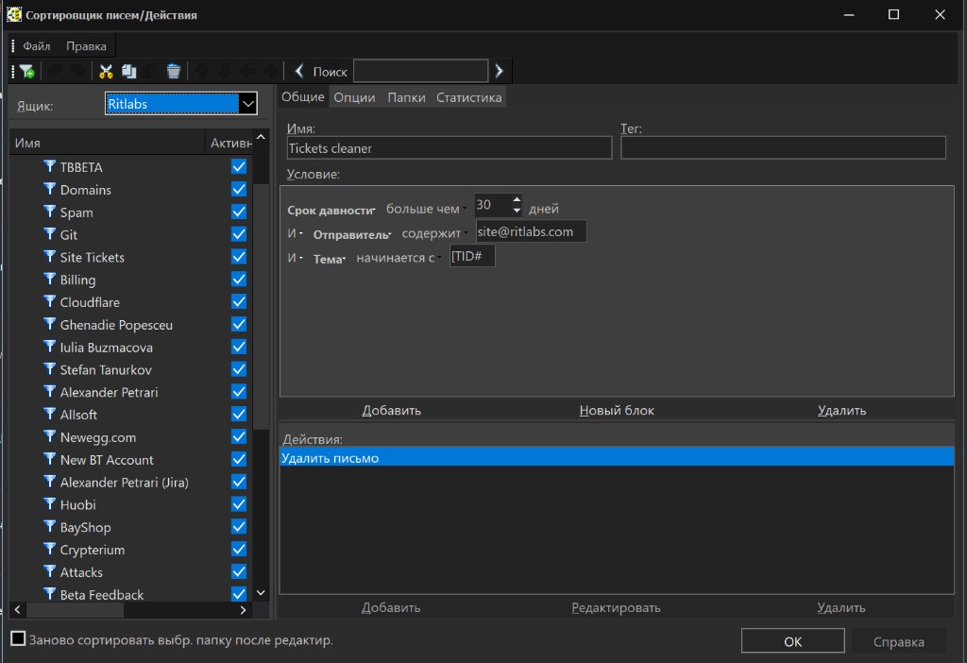Click Добавить under the conditions box
This screenshot has width=967, height=663.
pos(391,410)
